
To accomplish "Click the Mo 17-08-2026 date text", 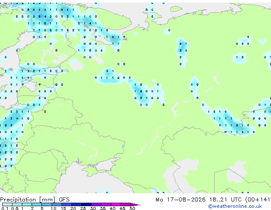I will (180, 200).
